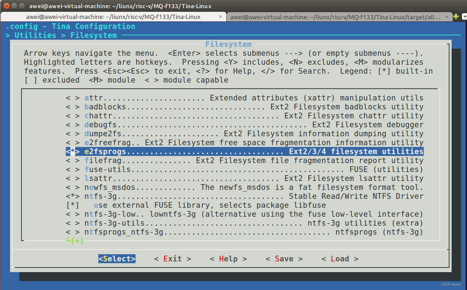Click the Exit button
467x290 pixels.
(172, 259)
